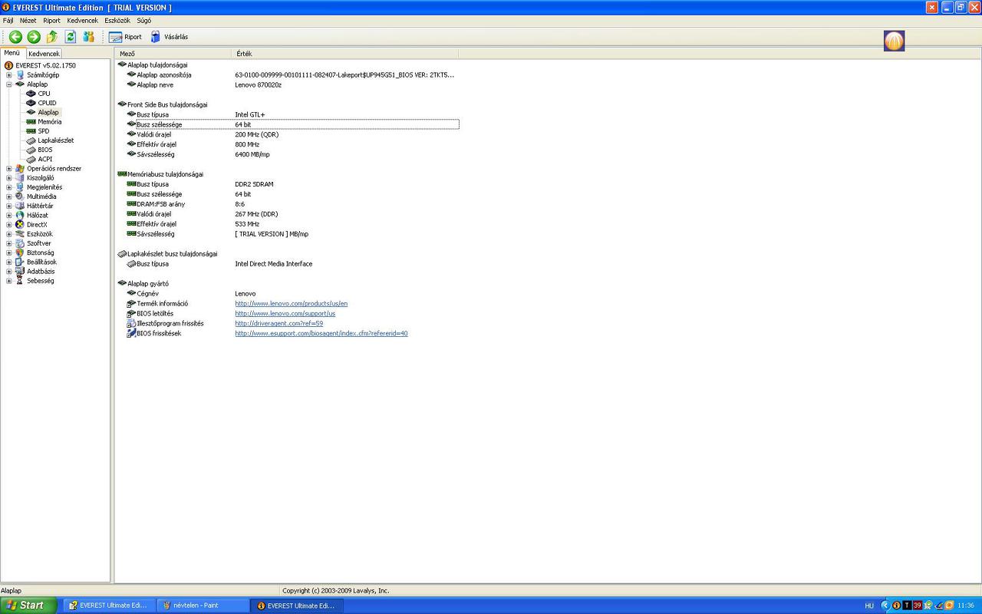Open the BIOS node in the tree
The width and height of the screenshot is (982, 614).
tap(45, 150)
